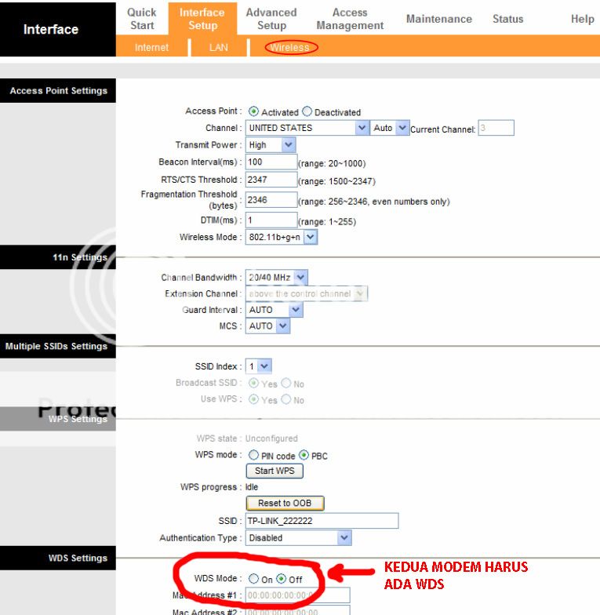Screen dimensions: 600x615
Task: Click the Beacon Interval input field
Action: [271, 162]
